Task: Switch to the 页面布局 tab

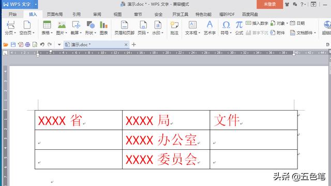Action: 55,14
